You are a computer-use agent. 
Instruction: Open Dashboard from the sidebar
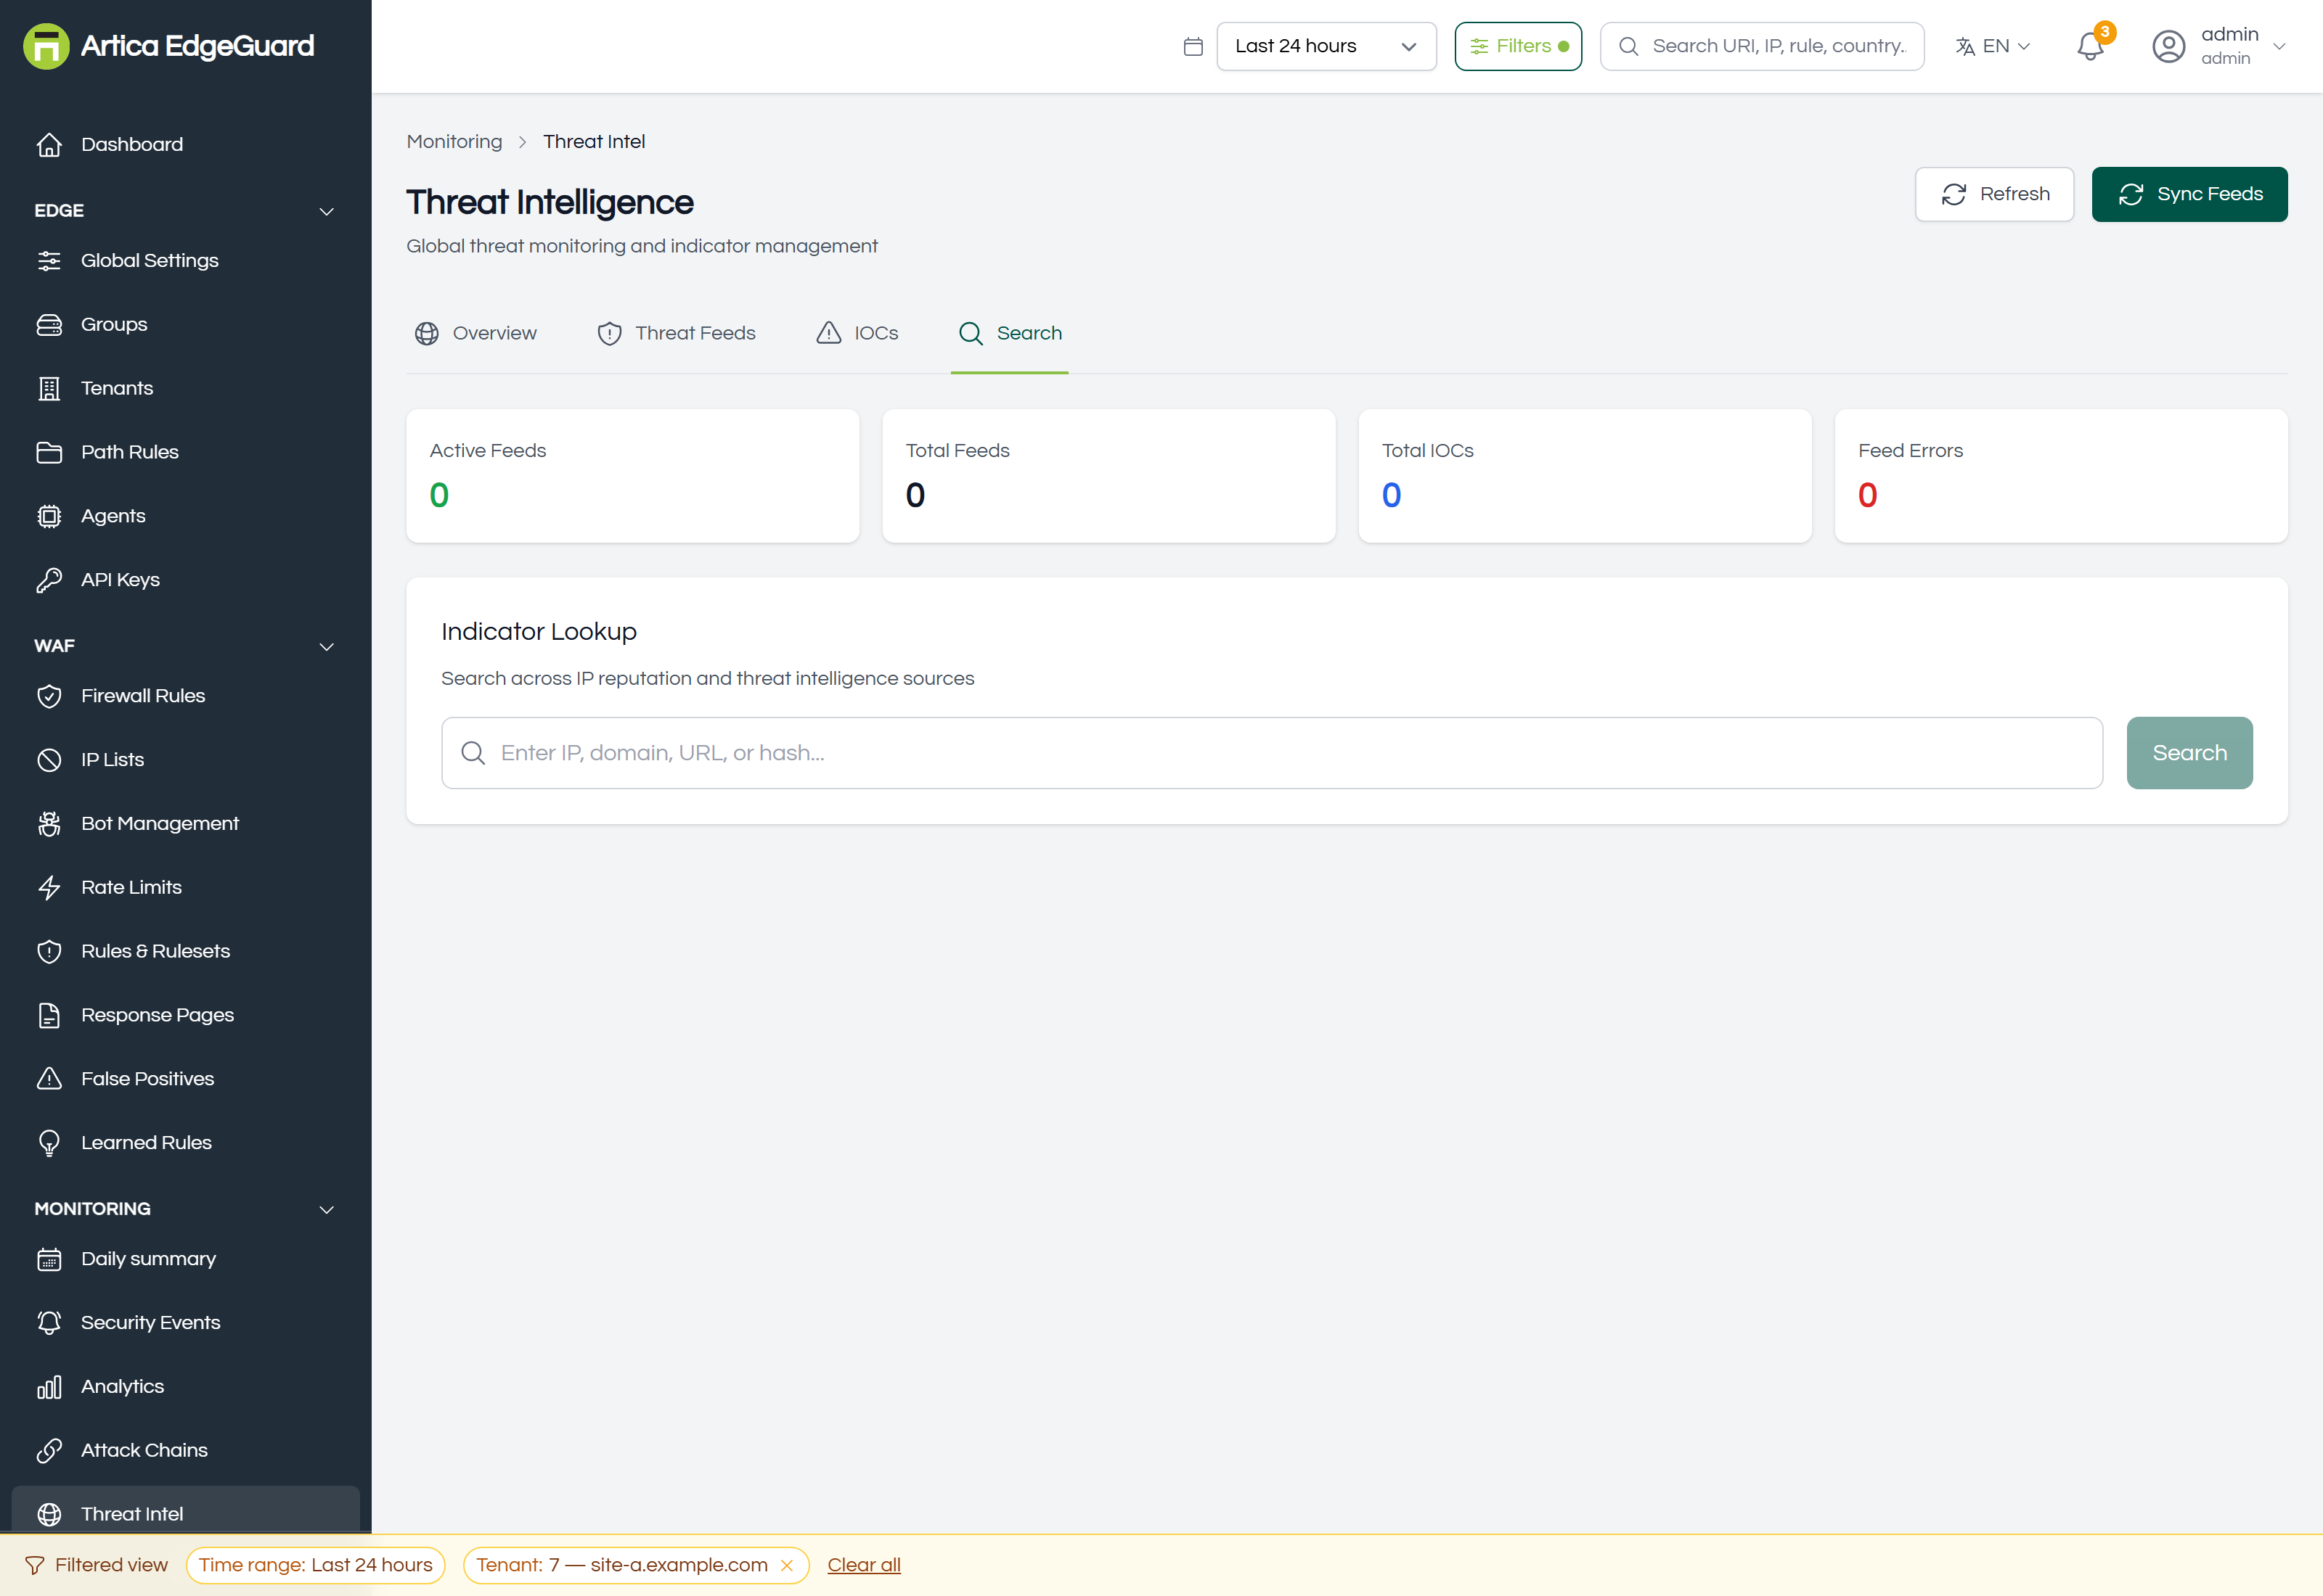(185, 144)
